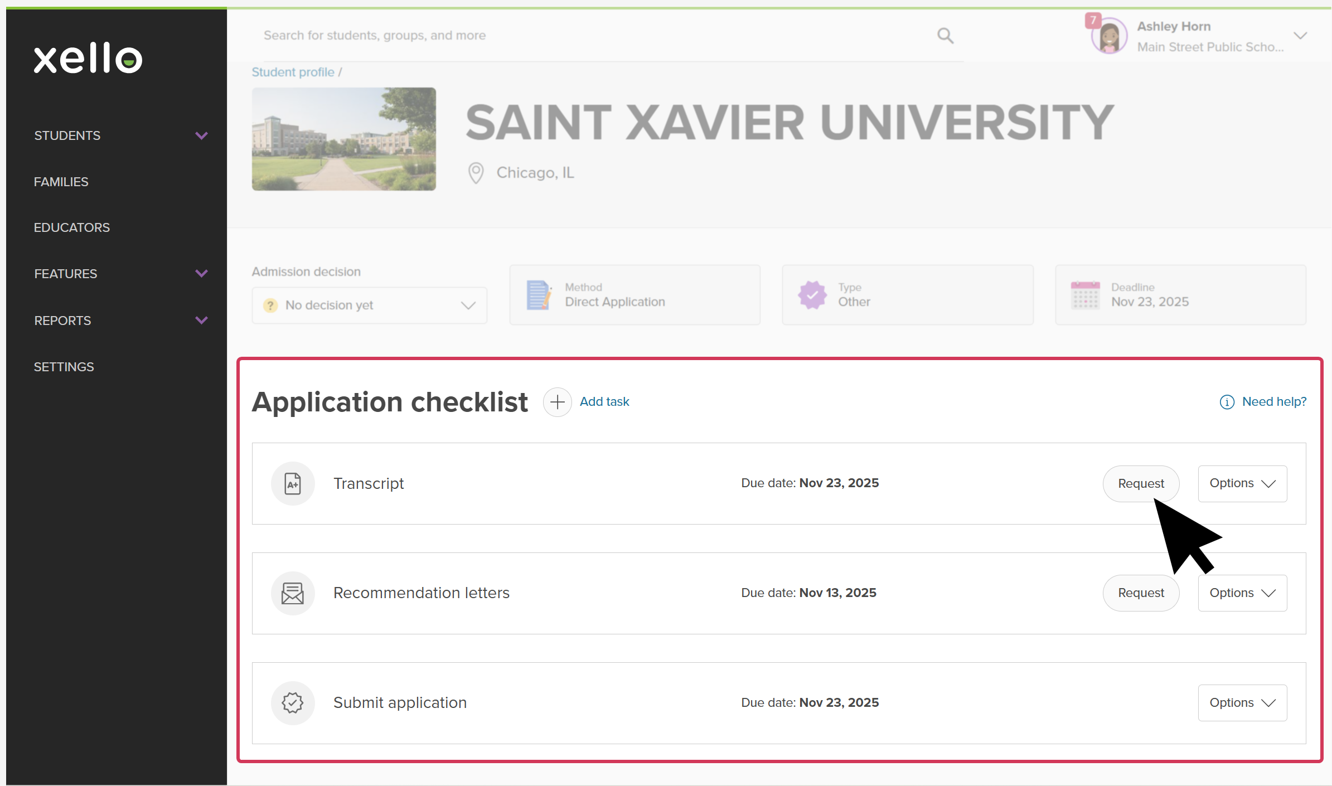Screen dimensions: 1332x786
Task: Open the Options dropdown for Transcript
Action: click(1242, 483)
